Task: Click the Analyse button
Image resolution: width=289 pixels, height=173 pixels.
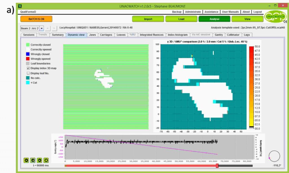Action: [214, 19]
